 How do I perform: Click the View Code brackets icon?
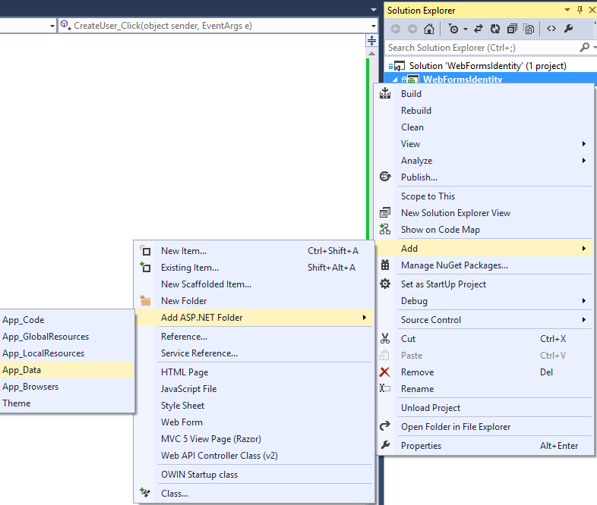tap(551, 29)
